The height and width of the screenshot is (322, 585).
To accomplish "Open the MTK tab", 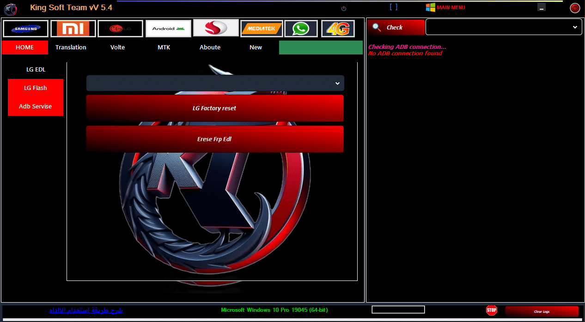I will (164, 47).
